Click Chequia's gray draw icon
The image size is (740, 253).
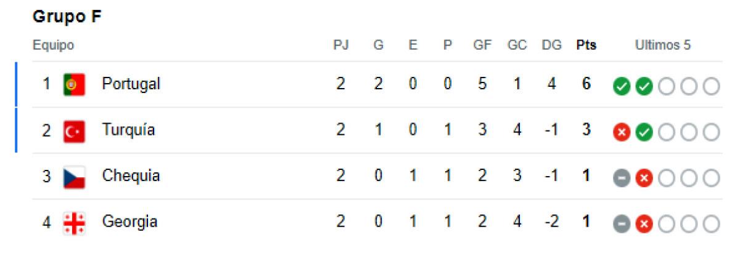pyautogui.click(x=622, y=177)
